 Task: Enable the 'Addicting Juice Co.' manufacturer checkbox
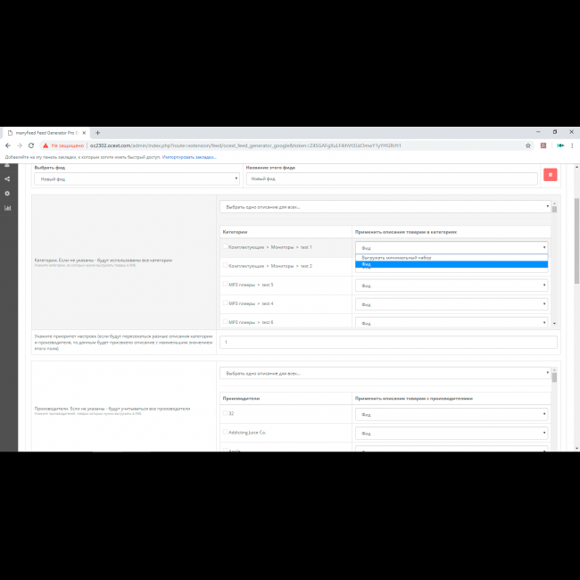pos(225,432)
